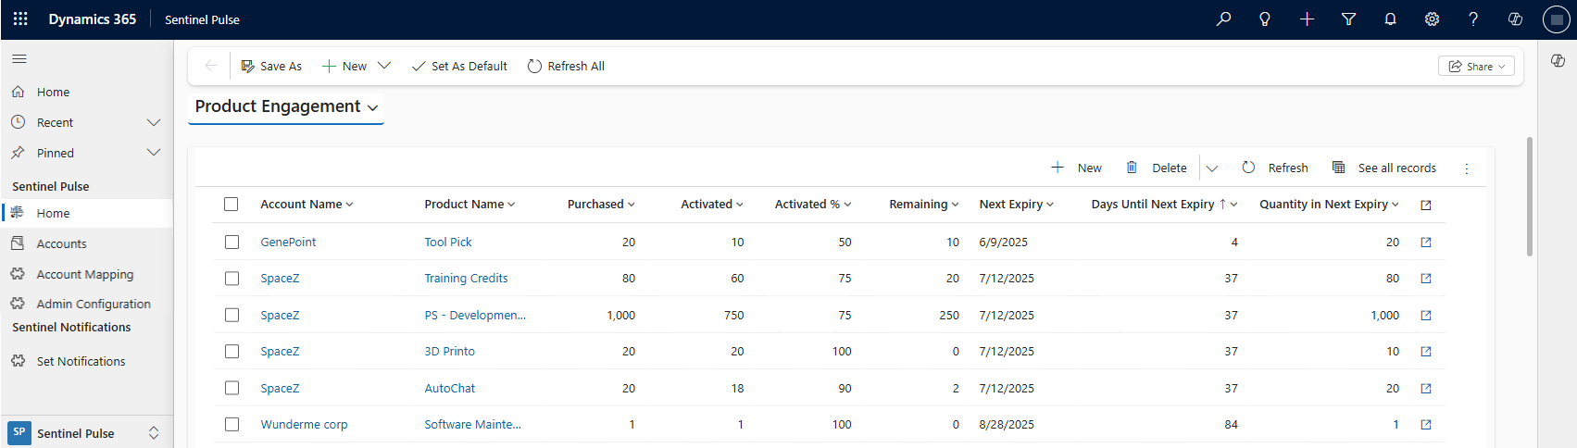
Task: Click the vertical scrollbar on the right
Action: (1529, 196)
